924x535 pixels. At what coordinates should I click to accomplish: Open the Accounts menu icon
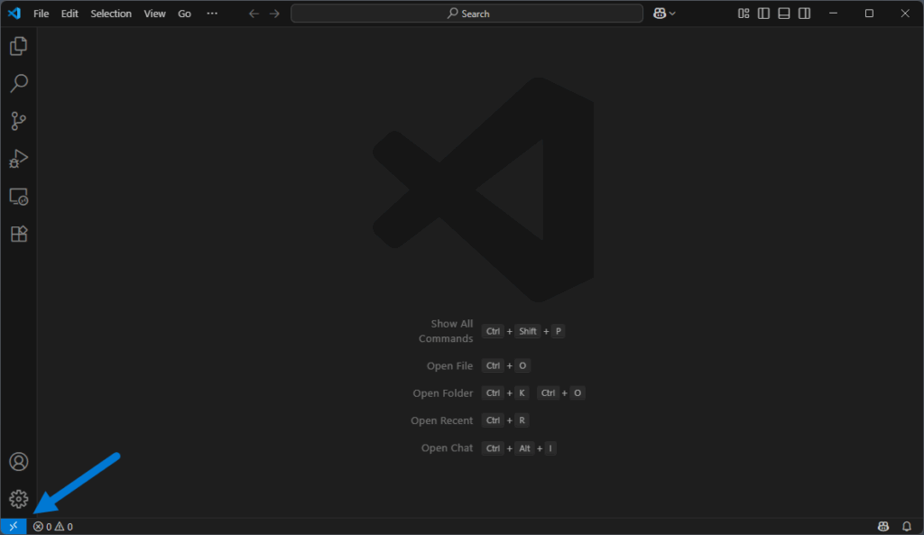tap(18, 461)
